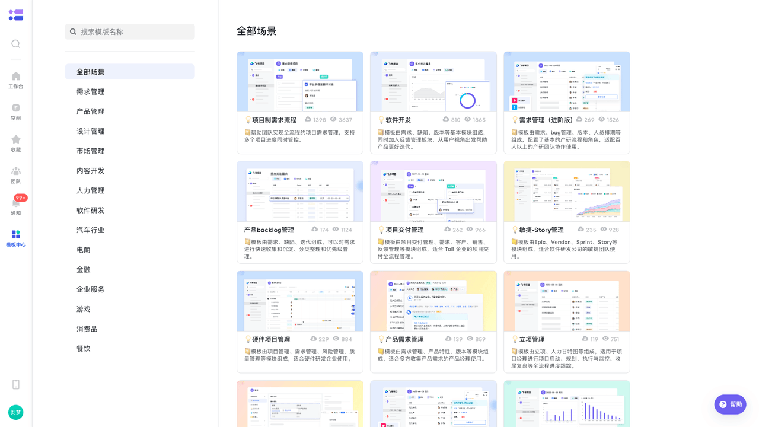Open 收藏 star icon
The width and height of the screenshot is (759, 427).
(x=16, y=143)
